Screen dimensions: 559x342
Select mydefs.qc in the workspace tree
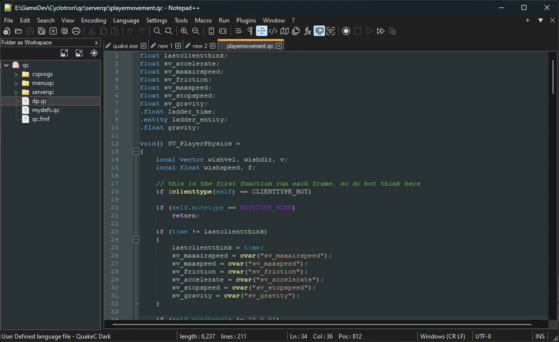[46, 110]
